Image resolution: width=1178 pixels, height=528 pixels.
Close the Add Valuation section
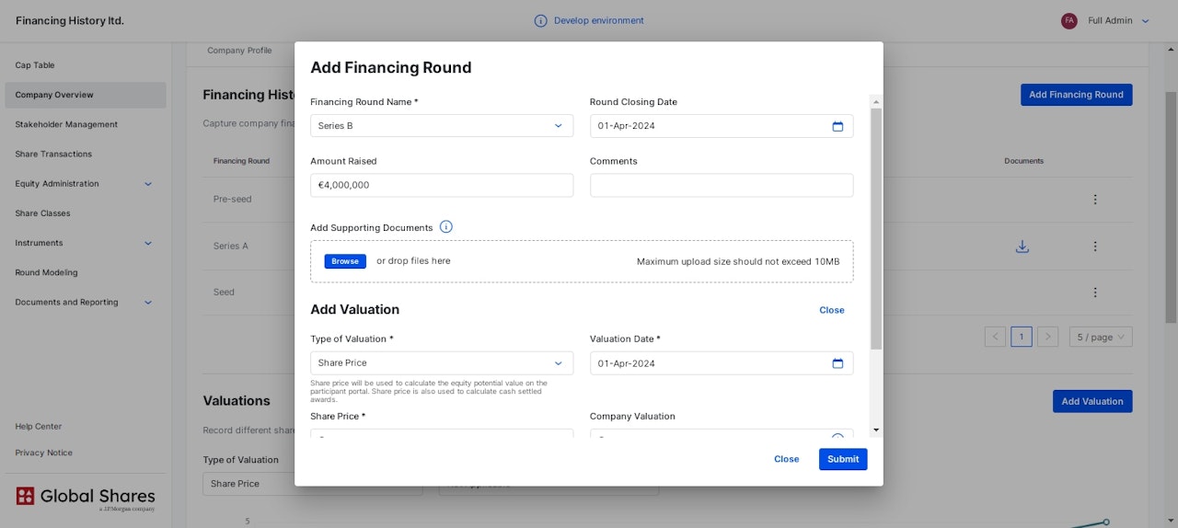831,310
